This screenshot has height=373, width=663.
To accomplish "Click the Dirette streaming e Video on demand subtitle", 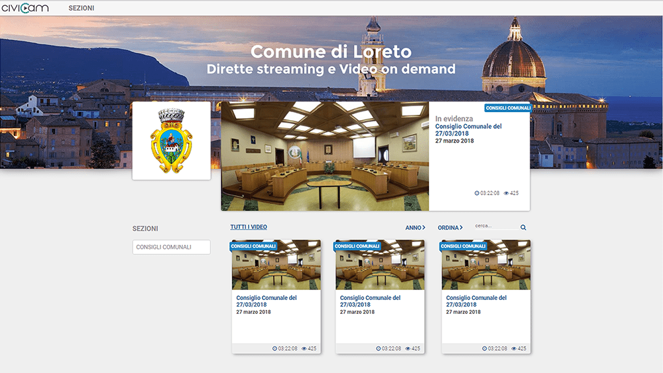I will coord(331,69).
